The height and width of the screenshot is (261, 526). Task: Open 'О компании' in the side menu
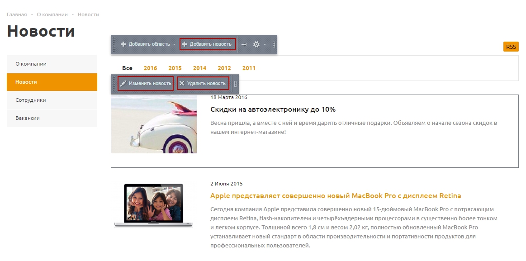coord(52,64)
